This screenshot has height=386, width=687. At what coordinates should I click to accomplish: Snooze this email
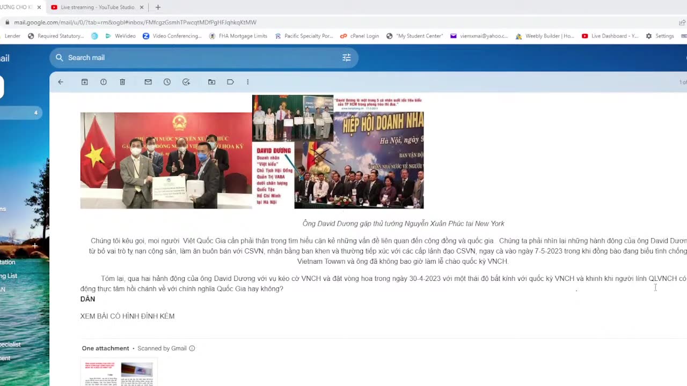pyautogui.click(x=167, y=82)
